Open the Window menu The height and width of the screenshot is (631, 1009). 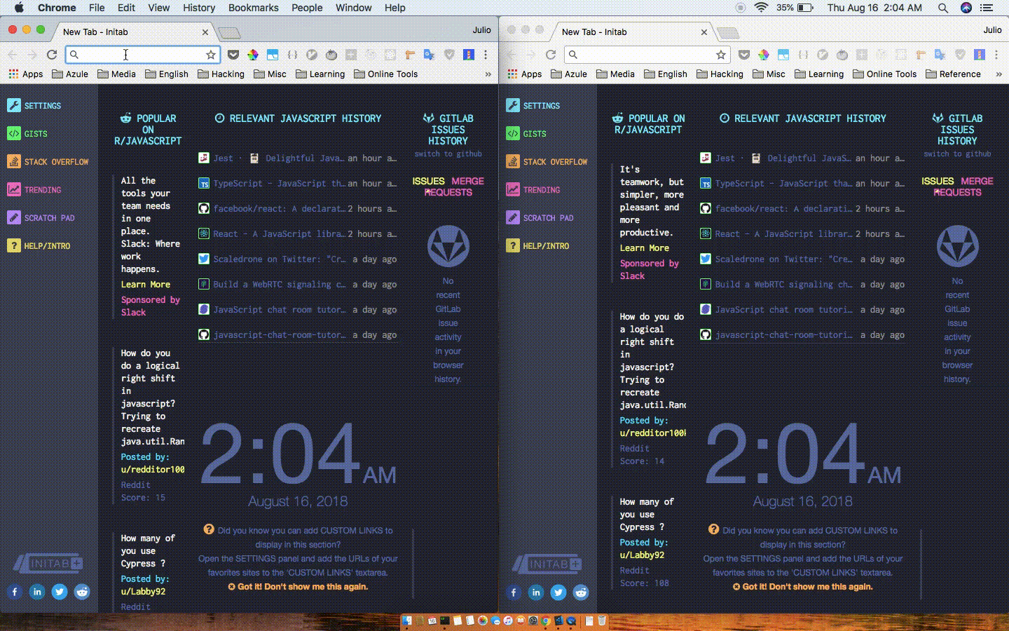click(x=353, y=8)
